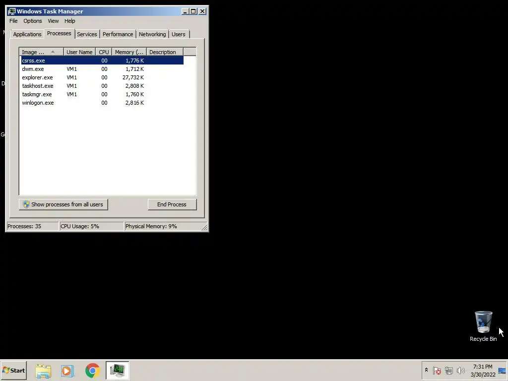Viewport: 508px width, 381px height.
Task: Open the View menu
Action: pos(53,21)
